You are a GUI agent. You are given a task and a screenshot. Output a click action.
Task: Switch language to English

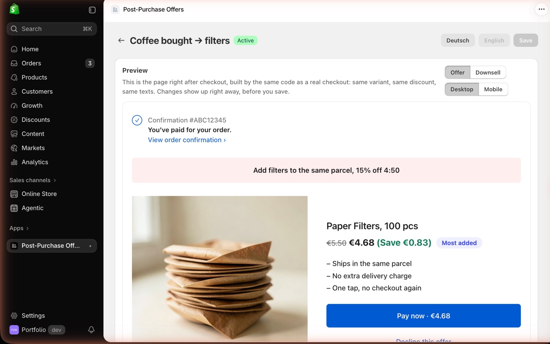click(494, 40)
